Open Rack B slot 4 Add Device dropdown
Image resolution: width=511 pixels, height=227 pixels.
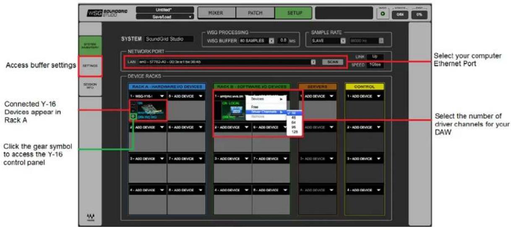click(232, 191)
